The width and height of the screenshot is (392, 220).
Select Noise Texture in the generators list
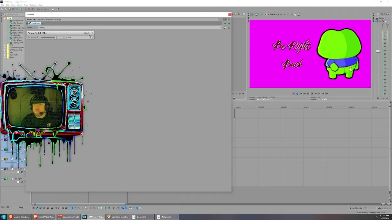17,31
